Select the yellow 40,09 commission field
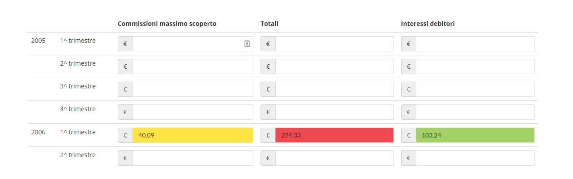Screen dimensions: 573x179 point(193,135)
